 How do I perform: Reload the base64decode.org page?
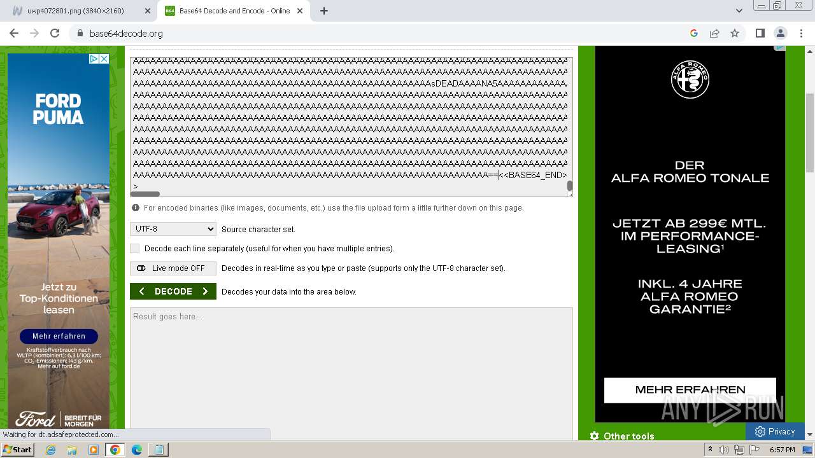click(55, 33)
